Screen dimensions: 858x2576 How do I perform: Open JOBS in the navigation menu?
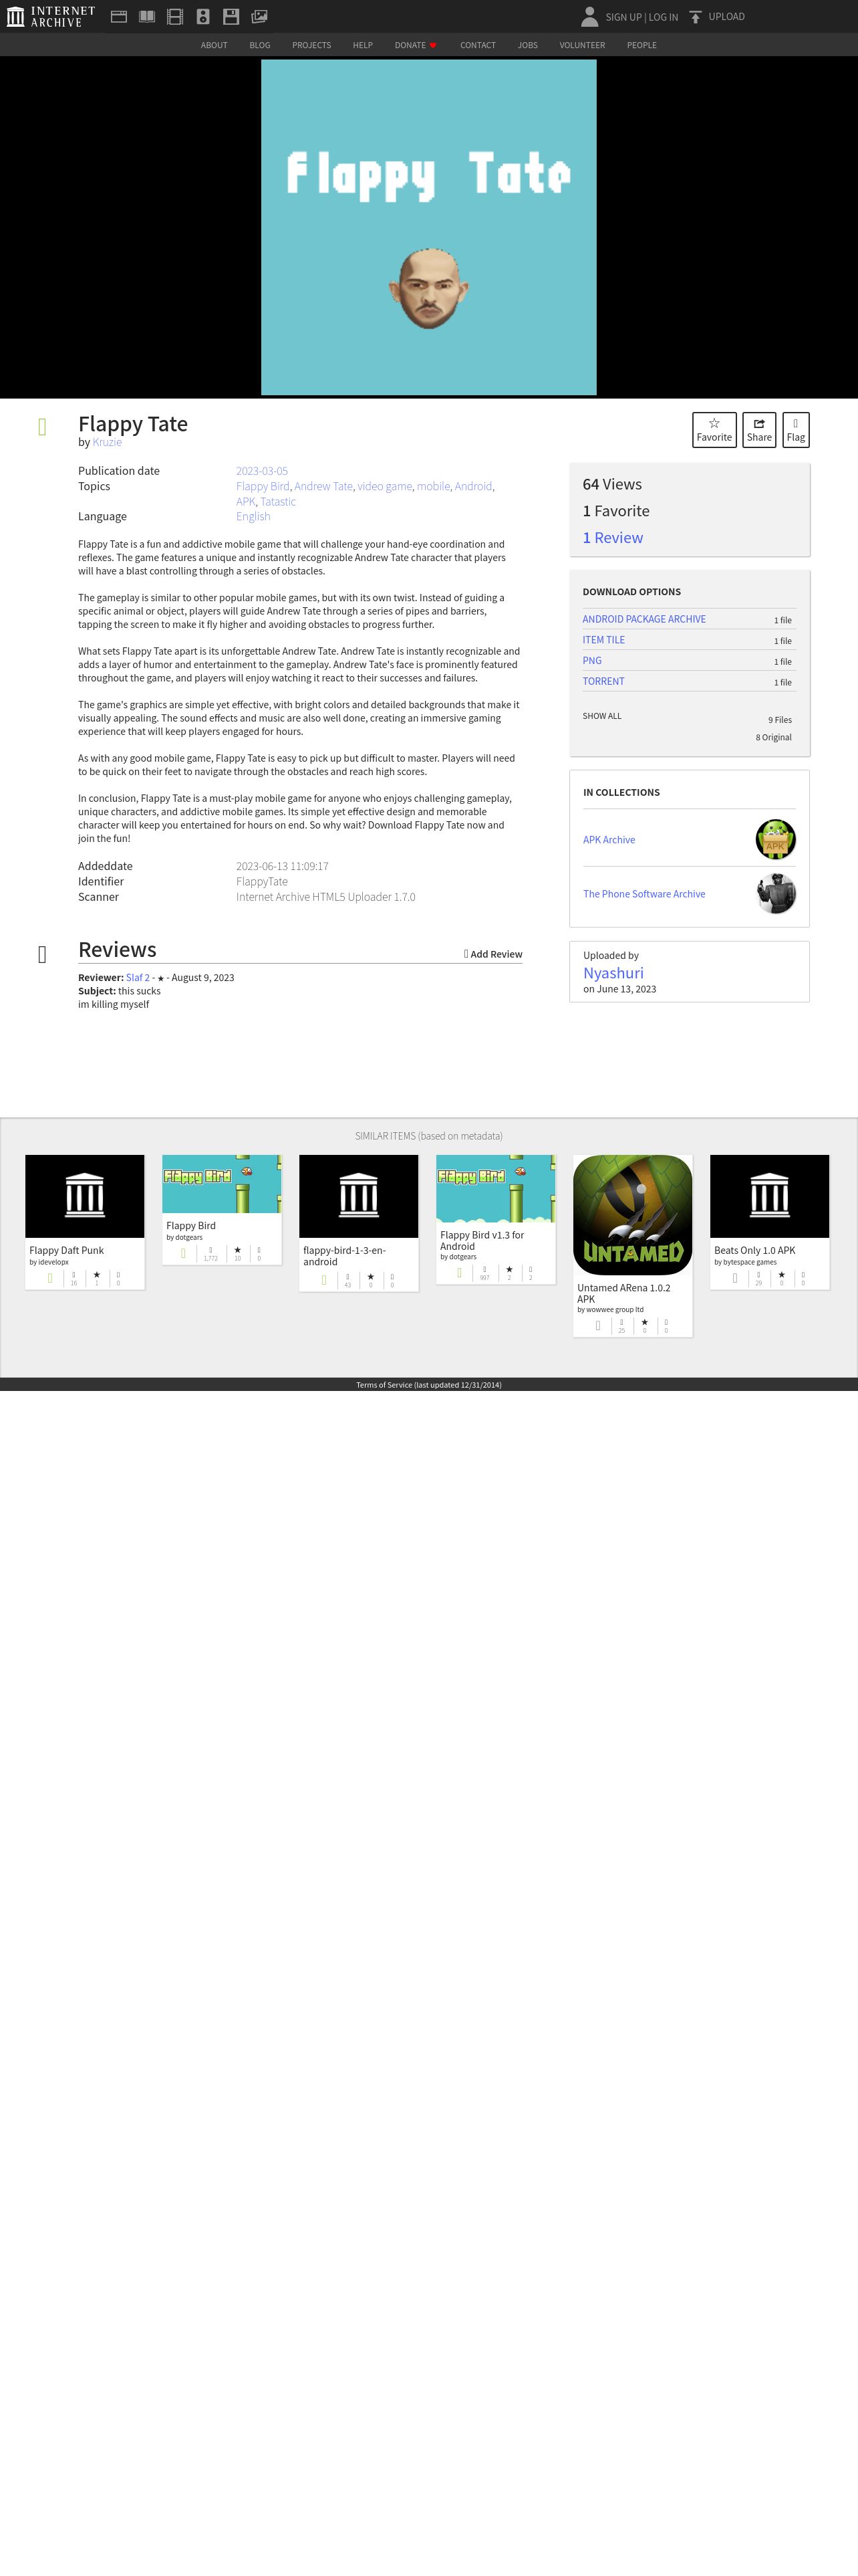(x=527, y=45)
